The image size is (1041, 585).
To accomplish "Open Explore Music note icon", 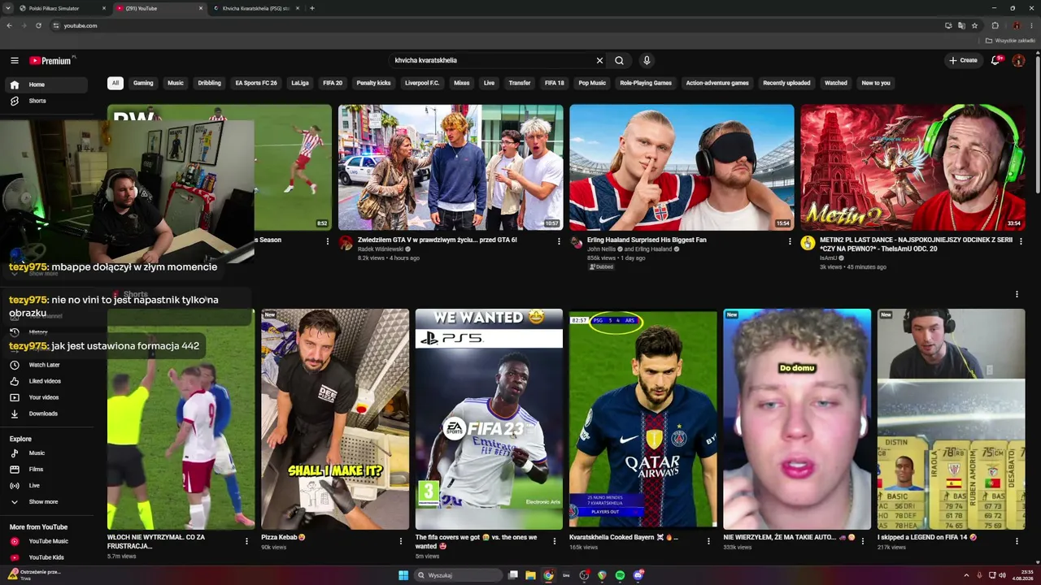I will (x=14, y=453).
